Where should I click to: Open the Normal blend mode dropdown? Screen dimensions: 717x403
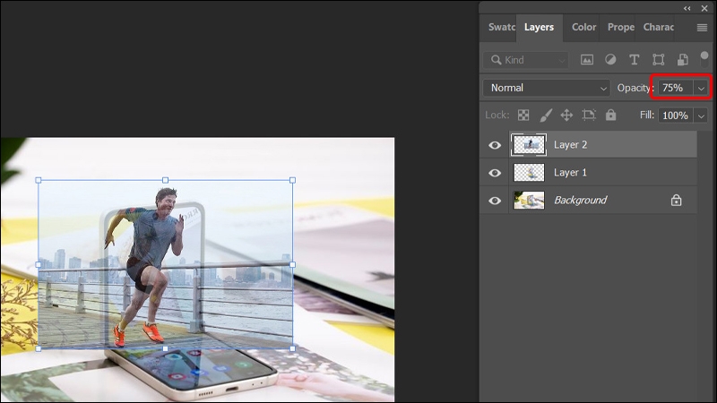click(546, 88)
